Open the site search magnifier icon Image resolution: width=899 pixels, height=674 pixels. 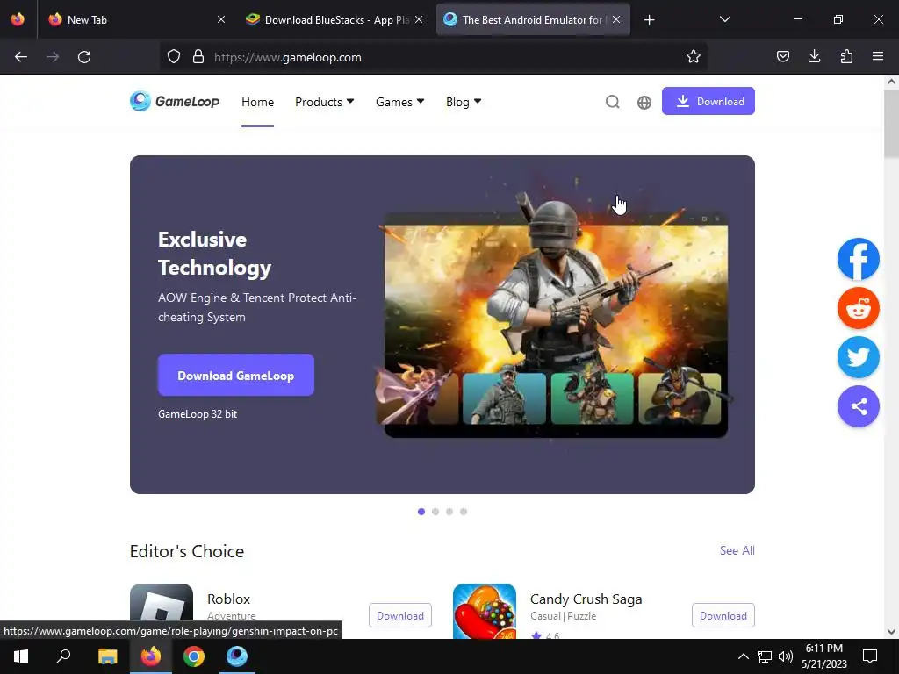tap(612, 102)
